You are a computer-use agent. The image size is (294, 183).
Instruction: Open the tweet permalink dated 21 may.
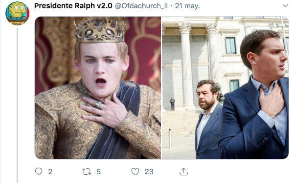pos(187,6)
